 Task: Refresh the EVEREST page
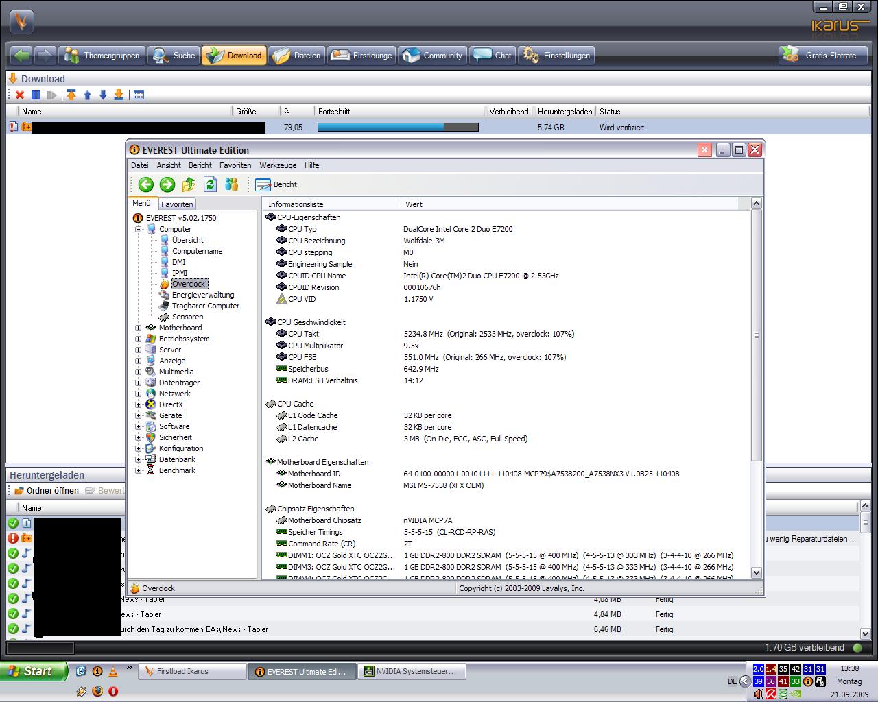click(x=211, y=184)
